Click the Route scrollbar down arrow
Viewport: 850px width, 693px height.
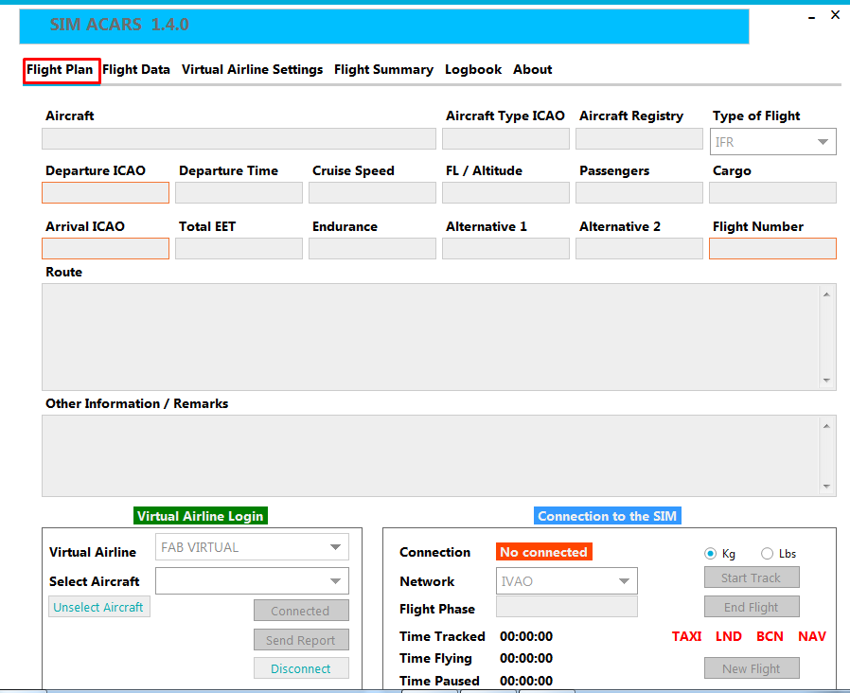tap(827, 380)
